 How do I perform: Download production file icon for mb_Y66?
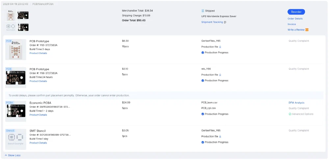(x=220, y=75)
